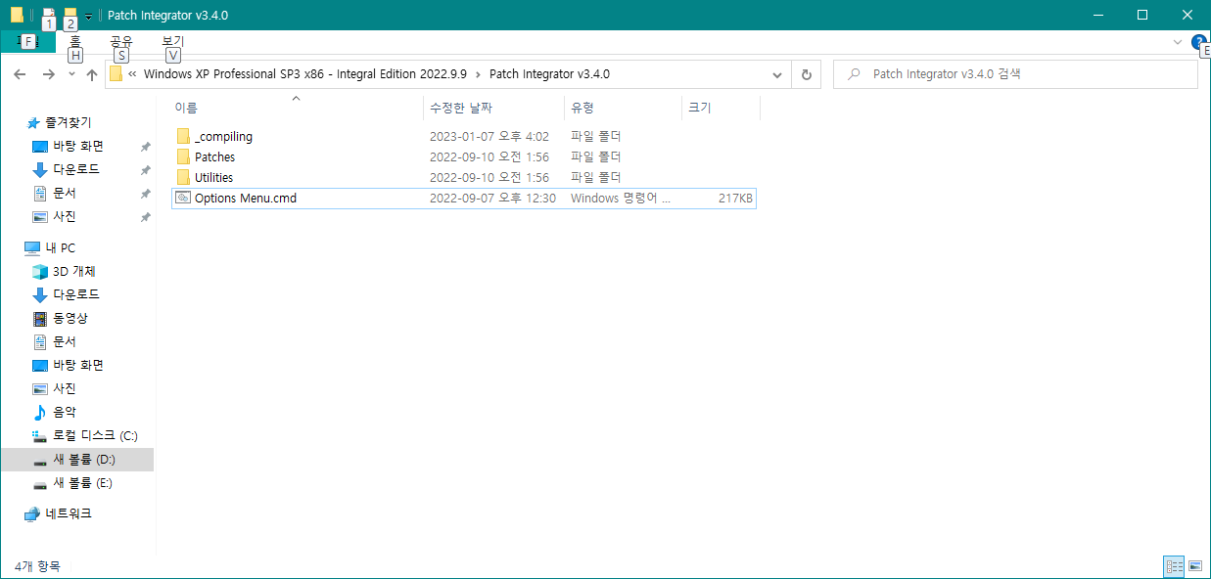
Task: Click the 음악 note icon
Action: 40,412
